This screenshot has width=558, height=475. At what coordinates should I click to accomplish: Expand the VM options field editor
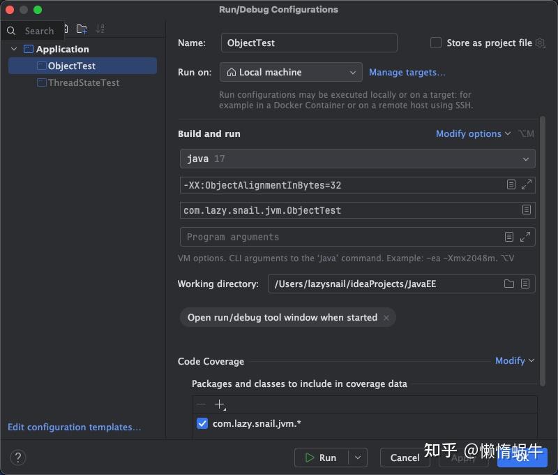(x=527, y=184)
